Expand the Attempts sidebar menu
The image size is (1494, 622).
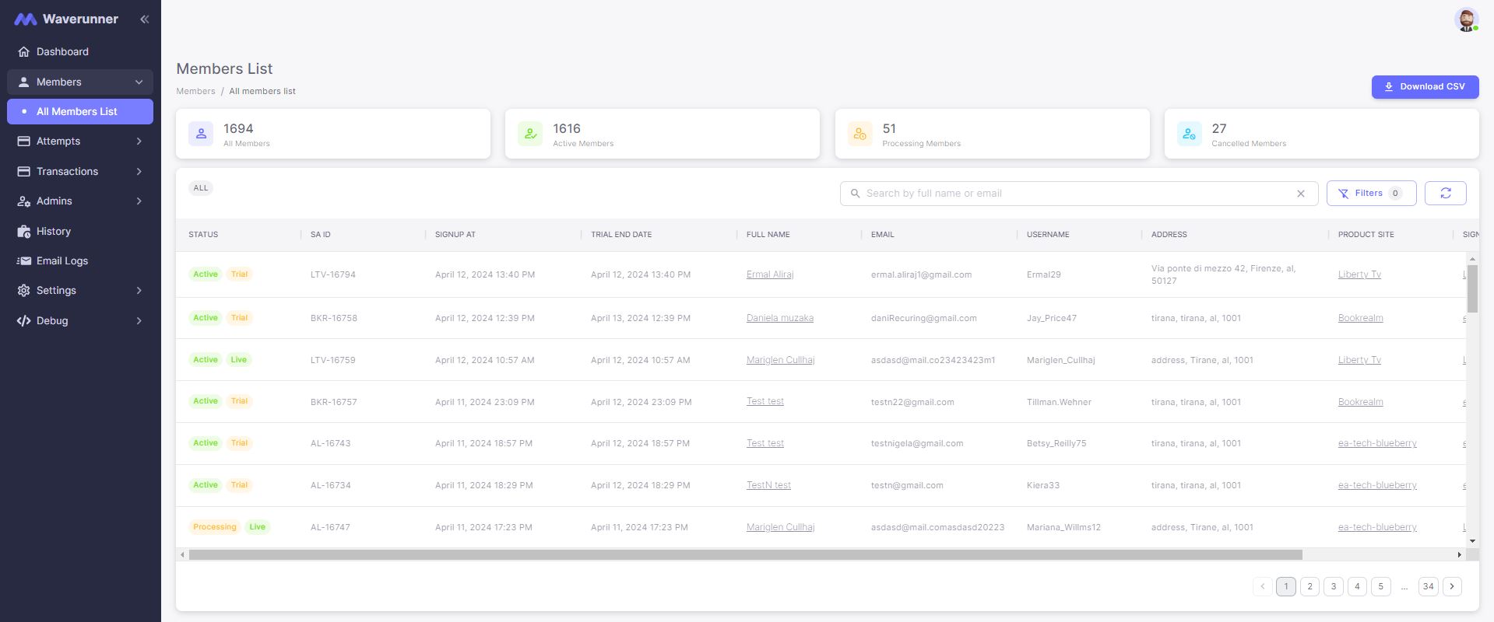tap(79, 142)
